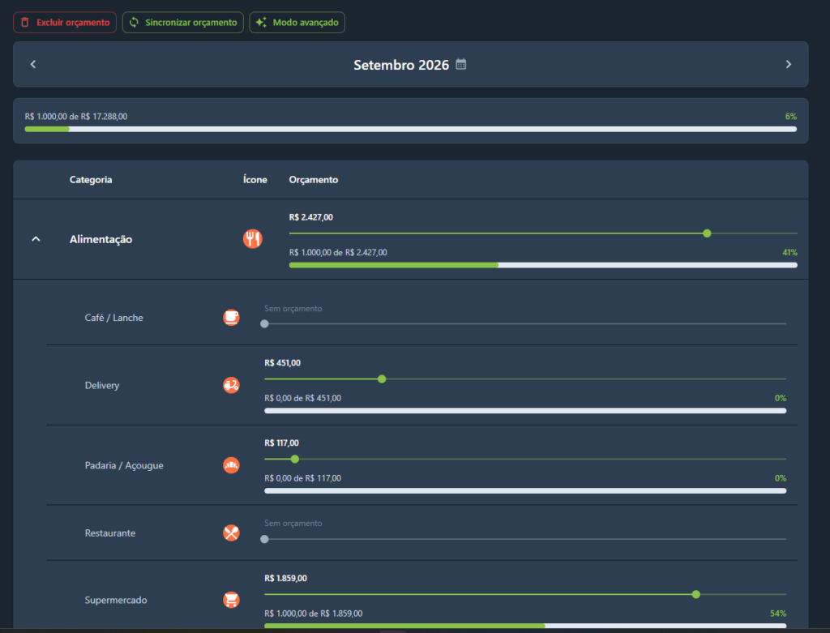Viewport: 830px width, 633px height.
Task: Click the Supermercado budget slider handle
Action: (696, 594)
